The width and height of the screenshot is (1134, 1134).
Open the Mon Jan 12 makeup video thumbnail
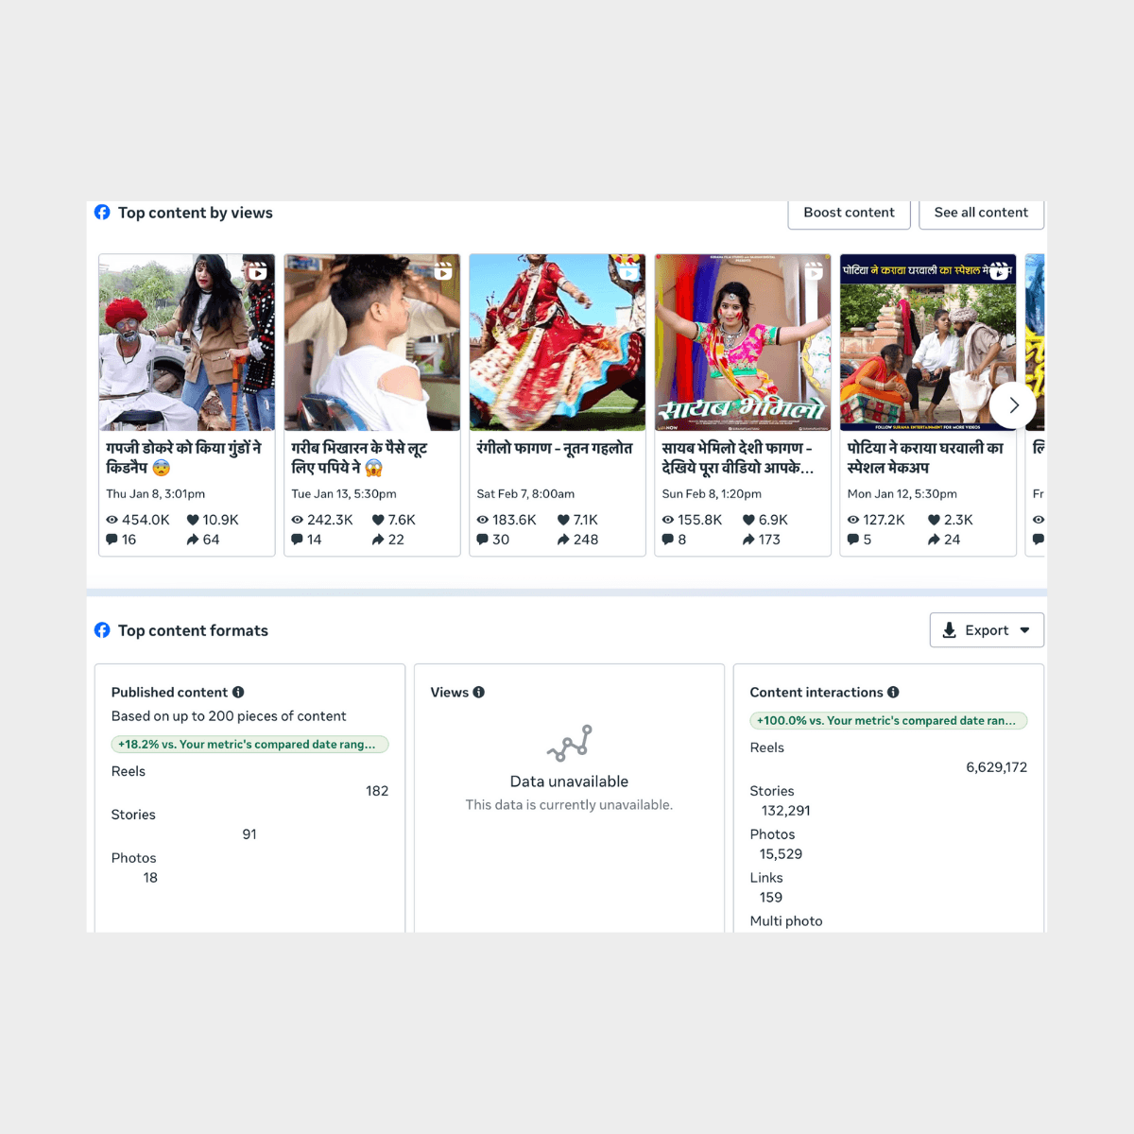coord(928,342)
